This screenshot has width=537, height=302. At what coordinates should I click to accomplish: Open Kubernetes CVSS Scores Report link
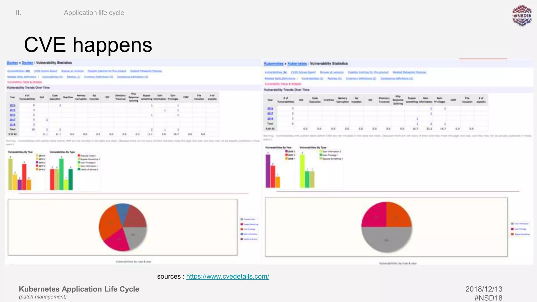pos(303,72)
